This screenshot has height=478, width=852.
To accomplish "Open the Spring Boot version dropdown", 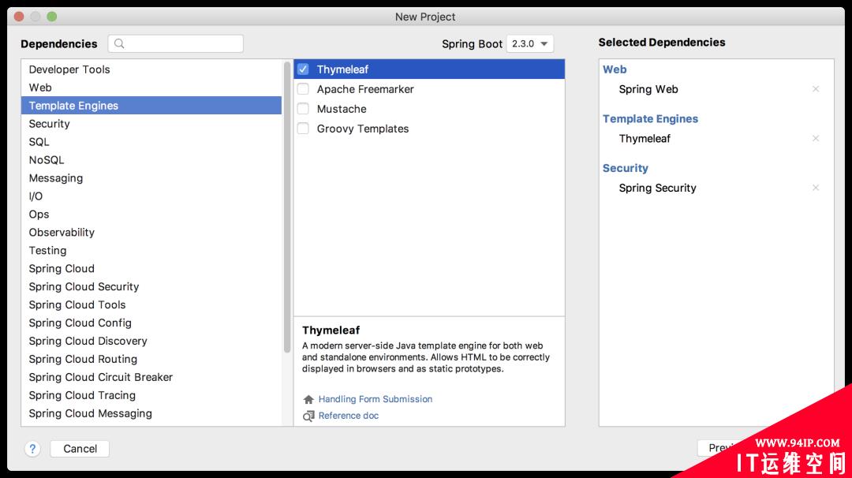I will [530, 43].
